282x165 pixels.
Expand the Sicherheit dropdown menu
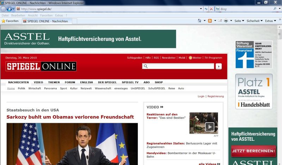coord(254,21)
